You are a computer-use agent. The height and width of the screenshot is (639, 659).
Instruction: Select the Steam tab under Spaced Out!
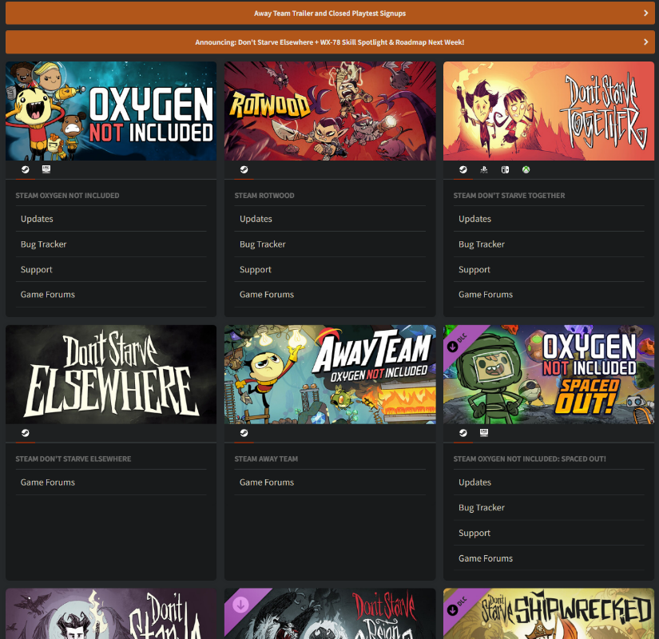pyautogui.click(x=462, y=433)
